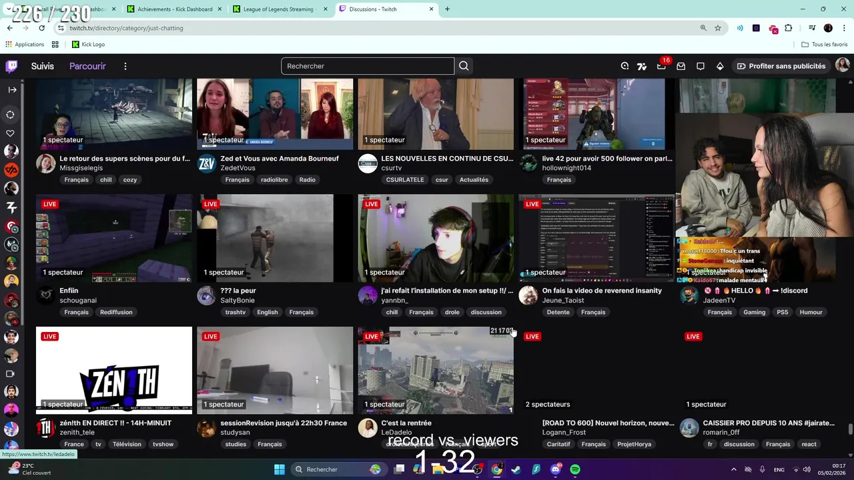Select the 'cozy' tag

point(130,180)
